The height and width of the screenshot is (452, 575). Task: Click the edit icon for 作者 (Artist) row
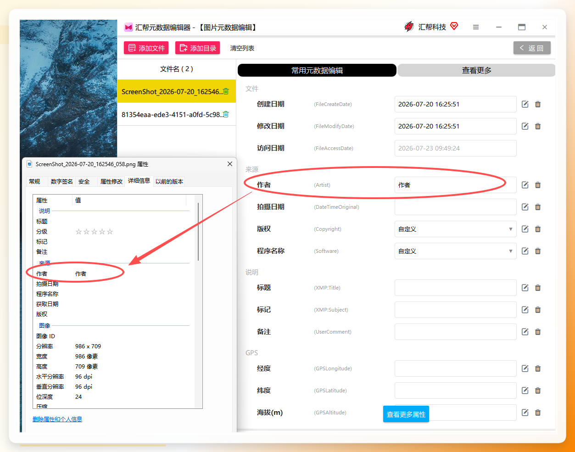(525, 185)
